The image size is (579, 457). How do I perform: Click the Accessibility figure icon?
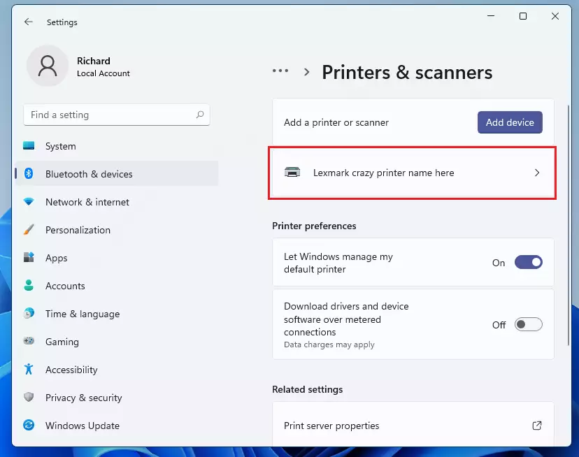coord(29,369)
